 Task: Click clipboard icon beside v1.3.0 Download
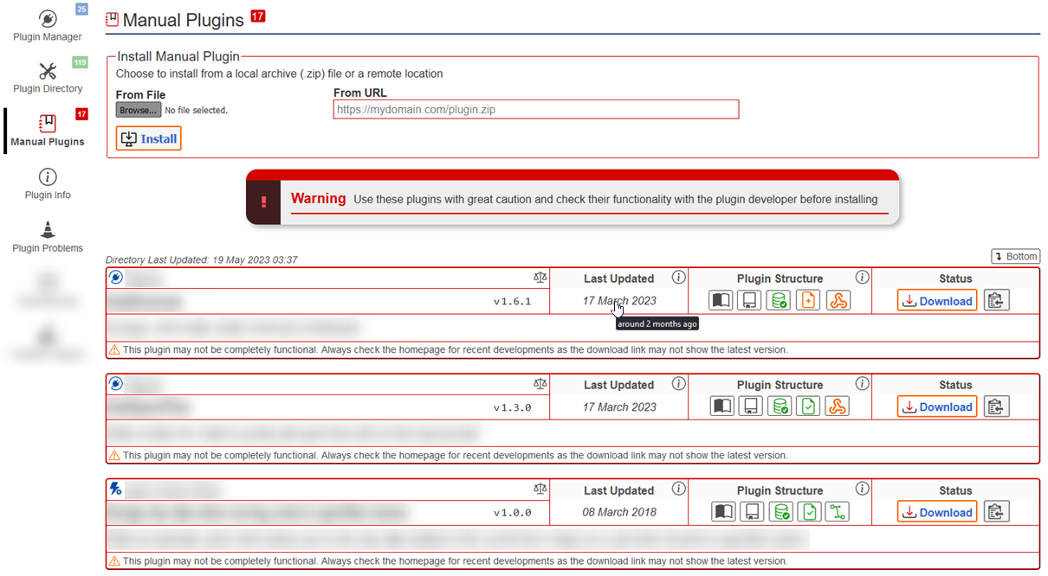click(x=996, y=406)
